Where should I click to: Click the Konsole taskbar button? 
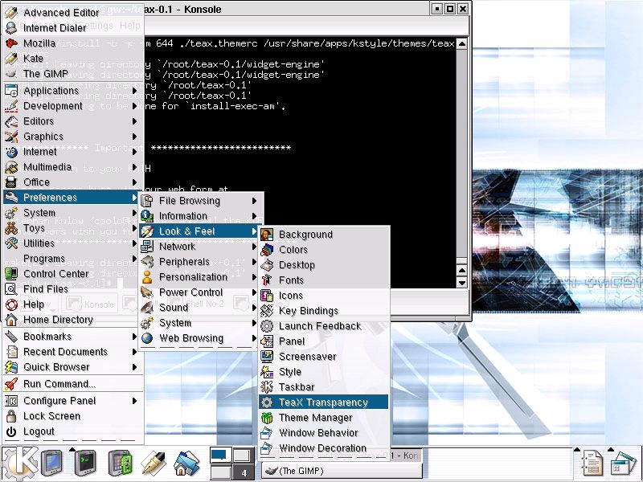406,455
